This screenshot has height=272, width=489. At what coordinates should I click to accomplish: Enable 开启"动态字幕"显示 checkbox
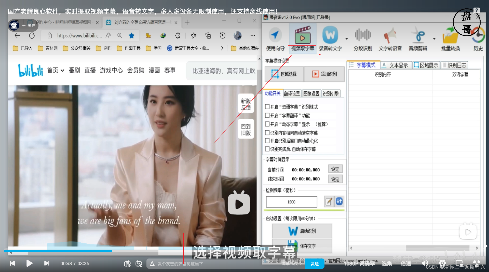(267, 124)
